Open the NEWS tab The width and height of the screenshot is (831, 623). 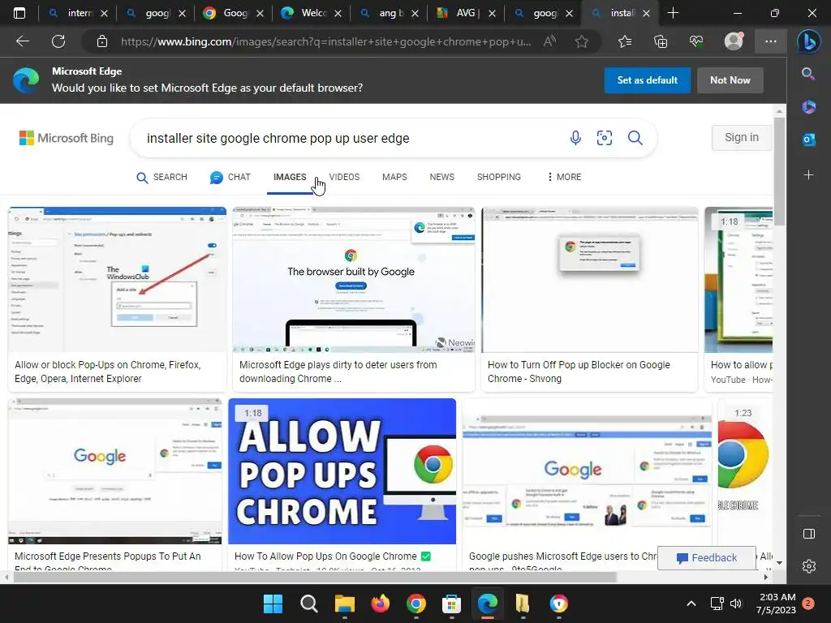(x=442, y=177)
